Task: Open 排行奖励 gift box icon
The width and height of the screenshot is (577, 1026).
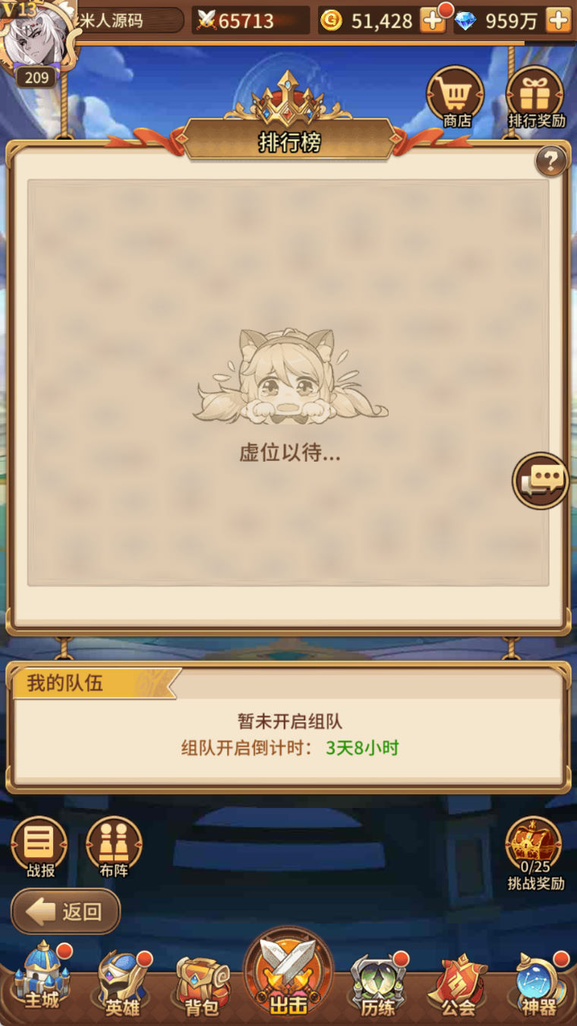Action: [x=535, y=97]
